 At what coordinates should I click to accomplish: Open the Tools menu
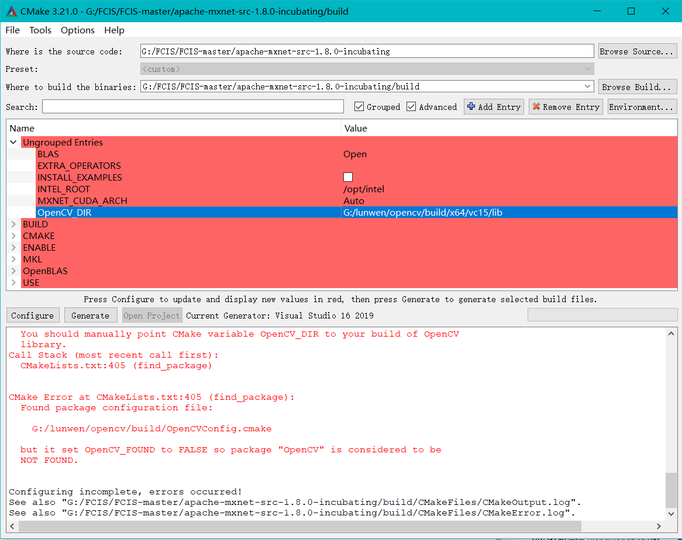40,30
